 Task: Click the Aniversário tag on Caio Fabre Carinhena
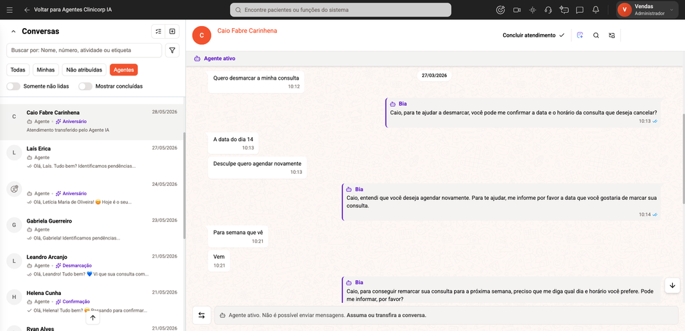click(x=71, y=122)
